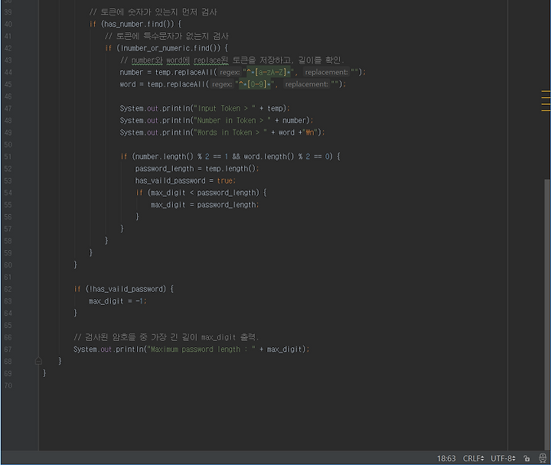Click the "Input Token > " string literal

tap(224, 109)
